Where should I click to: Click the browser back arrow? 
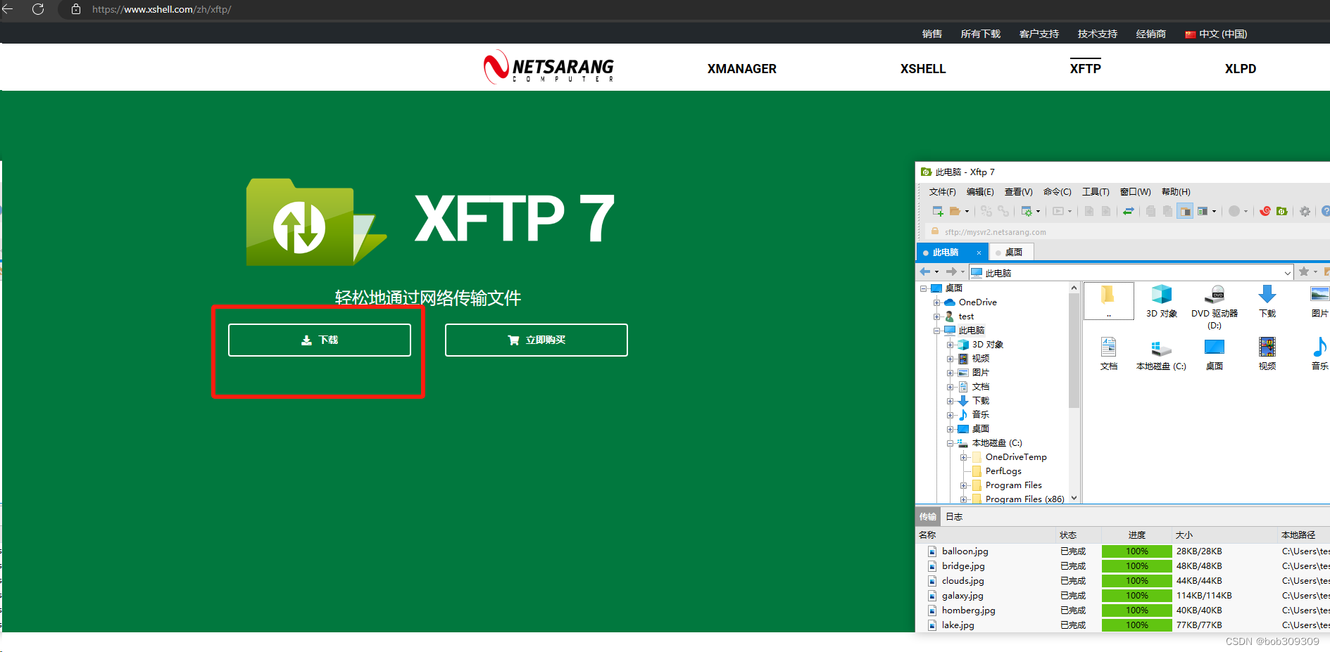coord(8,9)
